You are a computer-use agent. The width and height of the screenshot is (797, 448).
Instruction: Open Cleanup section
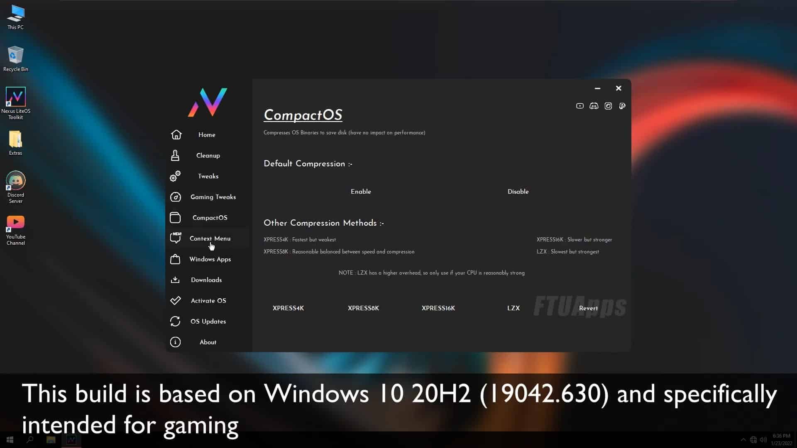click(208, 155)
